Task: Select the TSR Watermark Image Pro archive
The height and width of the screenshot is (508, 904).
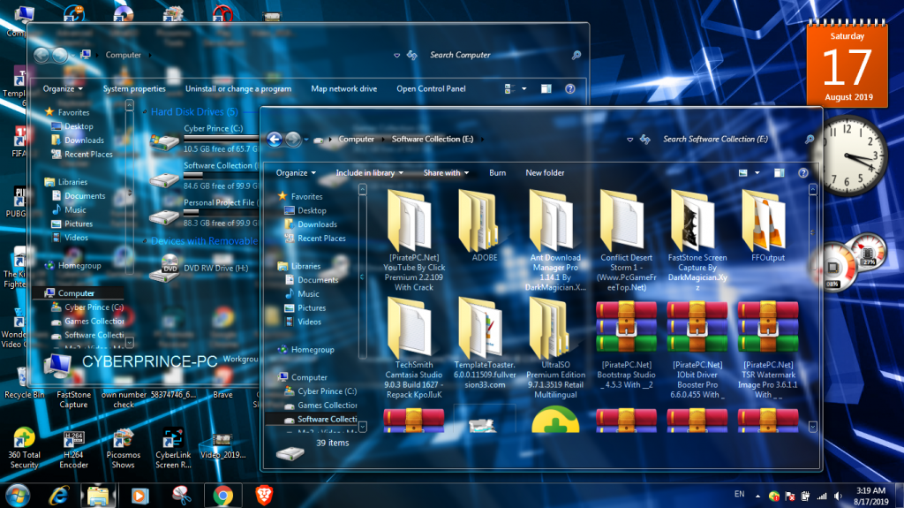Action: [767, 349]
